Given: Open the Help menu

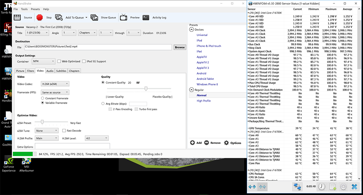Looking at the screenshot, I should 46,9.
